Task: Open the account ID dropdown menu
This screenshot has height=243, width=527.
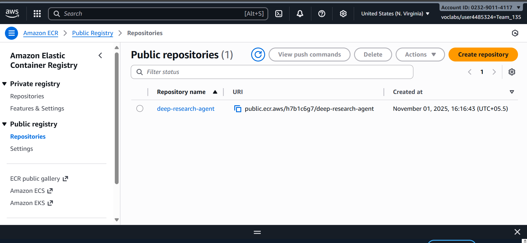Action: (481, 8)
